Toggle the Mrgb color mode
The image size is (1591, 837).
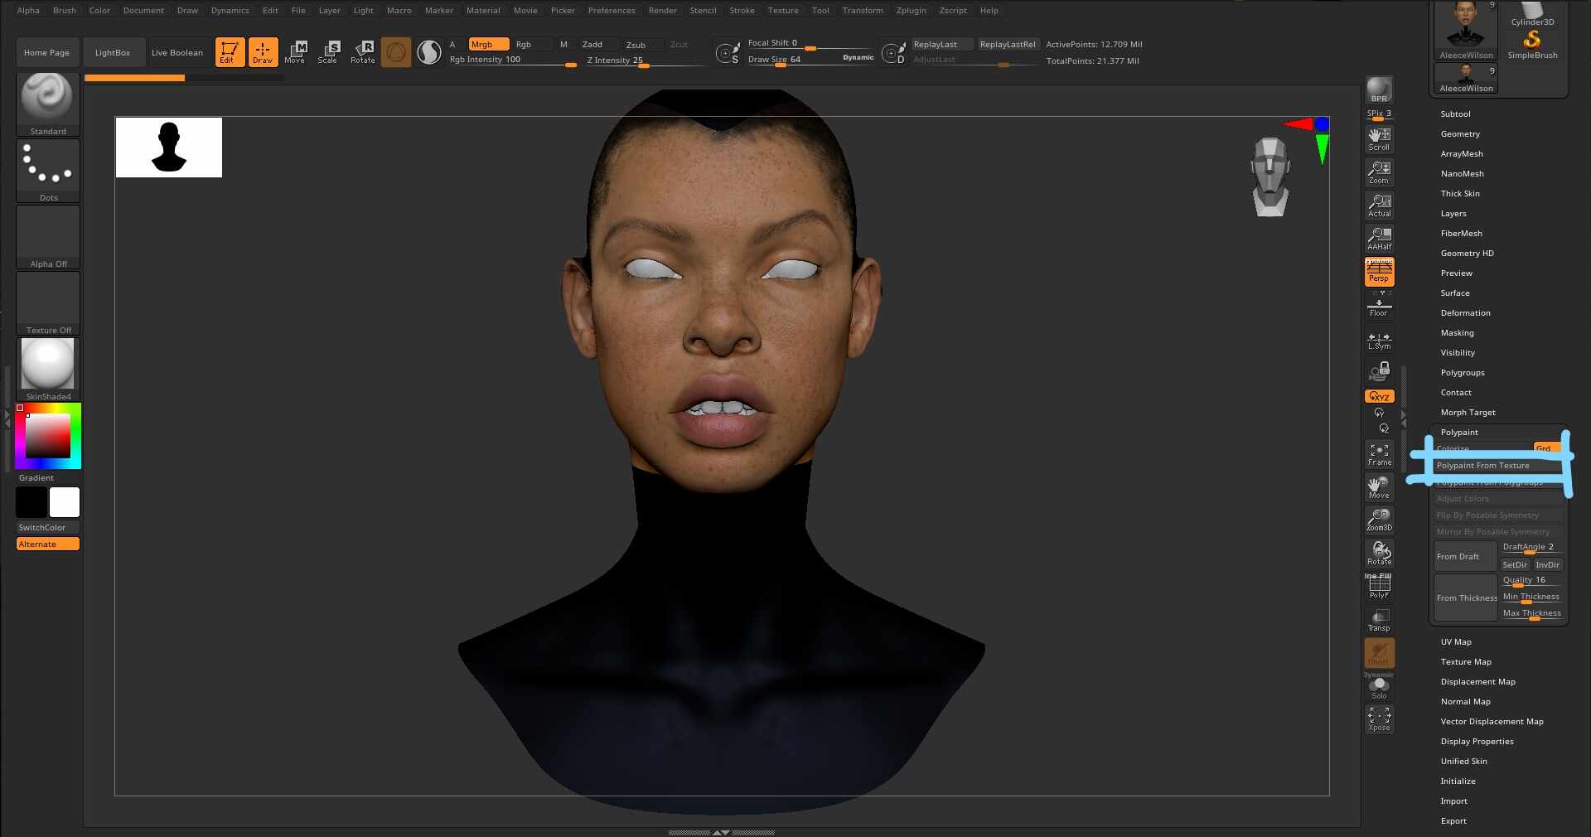click(x=488, y=45)
